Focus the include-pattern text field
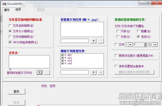162x106 pixels. tap(75, 41)
